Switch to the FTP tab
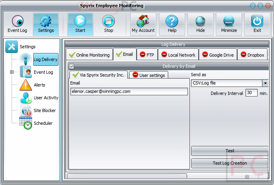 tap(147, 55)
